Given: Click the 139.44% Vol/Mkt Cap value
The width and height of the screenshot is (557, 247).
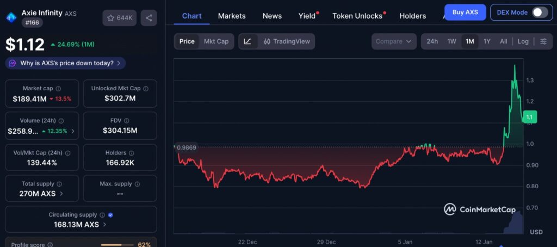Looking at the screenshot, I should tap(42, 163).
